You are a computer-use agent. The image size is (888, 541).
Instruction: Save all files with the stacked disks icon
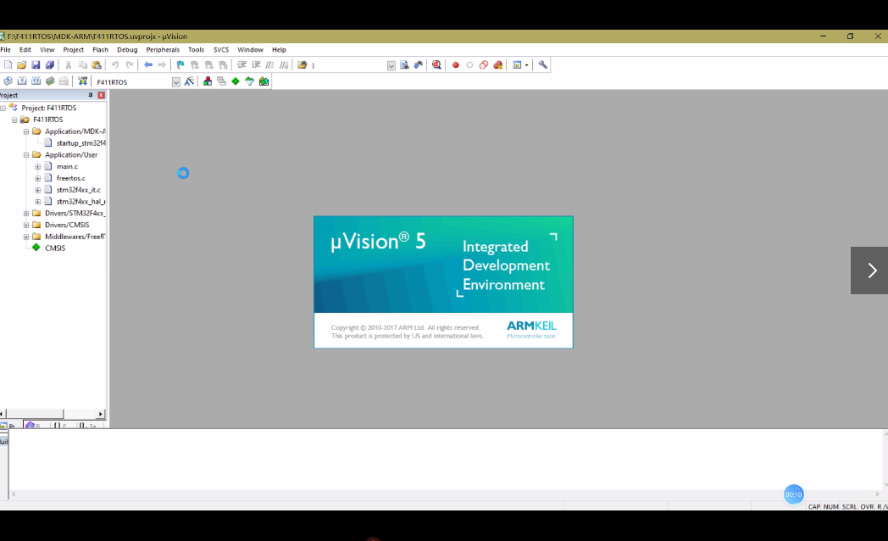[50, 65]
